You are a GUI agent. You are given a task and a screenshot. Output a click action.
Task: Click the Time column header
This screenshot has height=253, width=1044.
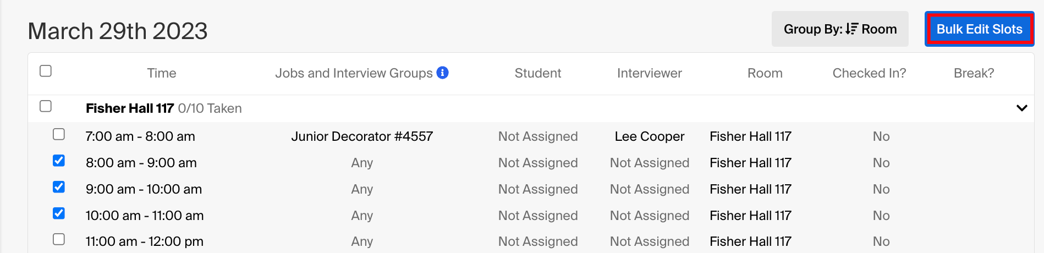click(162, 73)
